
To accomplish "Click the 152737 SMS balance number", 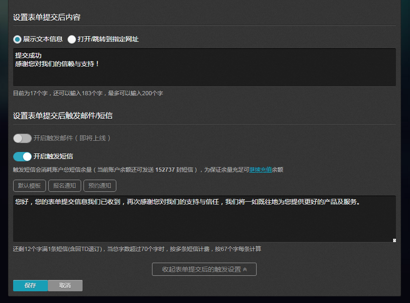I will click(165, 170).
